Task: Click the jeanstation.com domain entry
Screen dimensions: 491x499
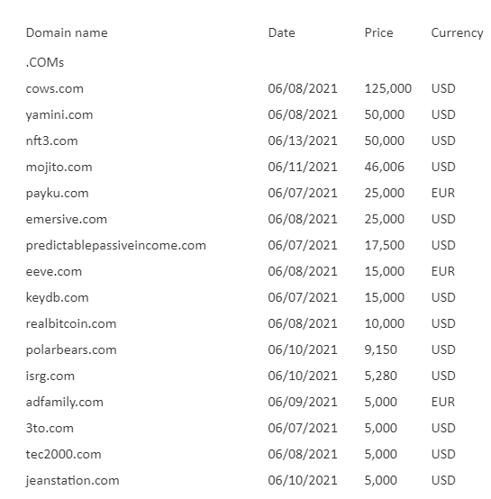Action: click(73, 480)
